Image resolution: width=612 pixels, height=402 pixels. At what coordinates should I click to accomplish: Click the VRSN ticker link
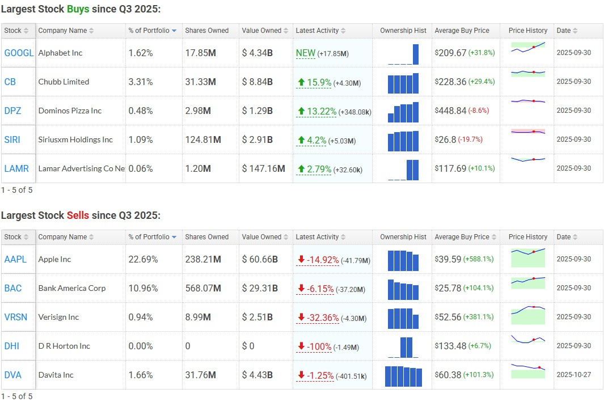[15, 317]
